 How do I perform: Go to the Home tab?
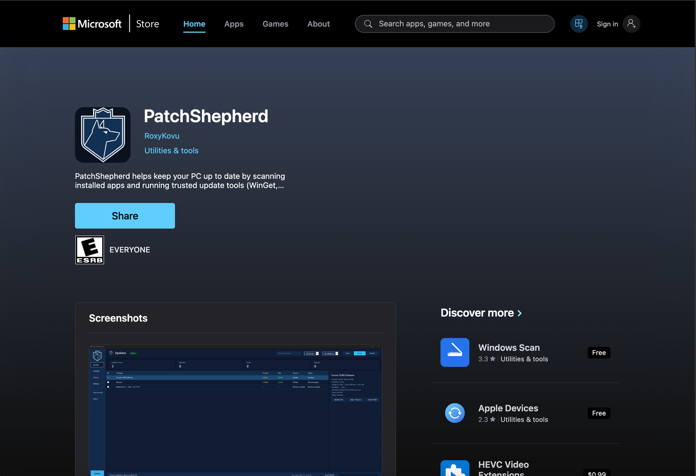click(194, 24)
